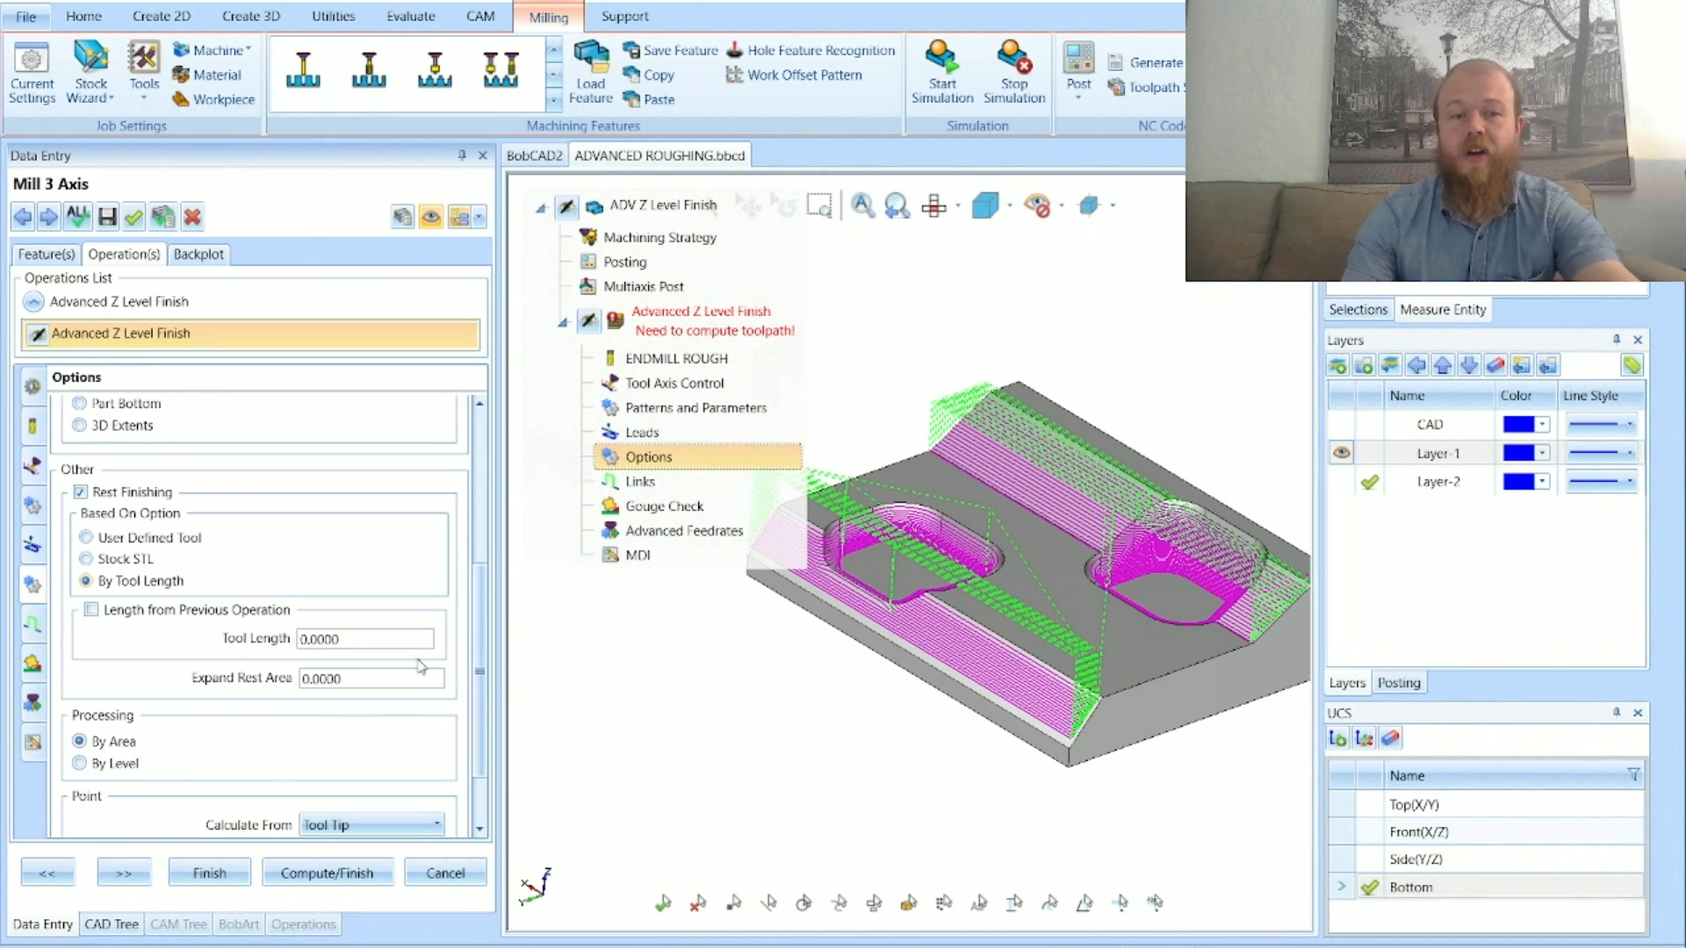This screenshot has height=948, width=1686.
Task: Collapse the Advanced Z Level Finish operation node
Action: pyautogui.click(x=563, y=323)
